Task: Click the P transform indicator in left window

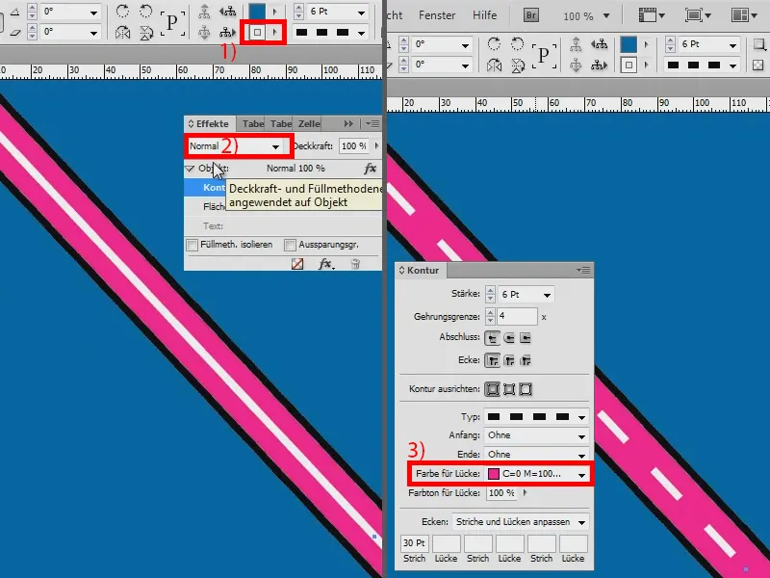Action: [x=172, y=22]
